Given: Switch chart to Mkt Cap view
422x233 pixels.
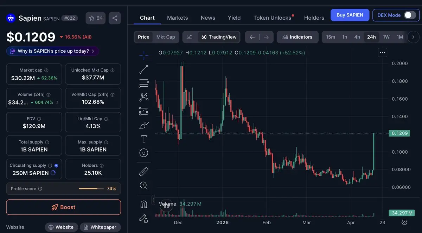Looking at the screenshot, I should [x=166, y=37].
